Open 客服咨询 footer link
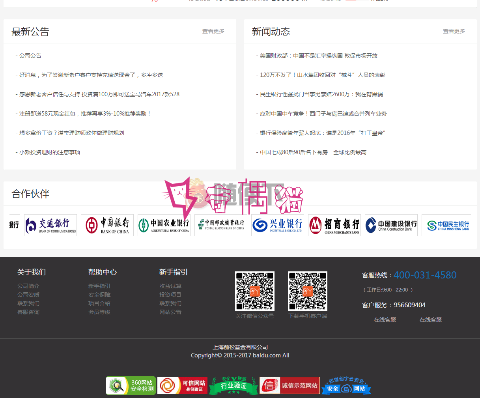 (x=28, y=312)
